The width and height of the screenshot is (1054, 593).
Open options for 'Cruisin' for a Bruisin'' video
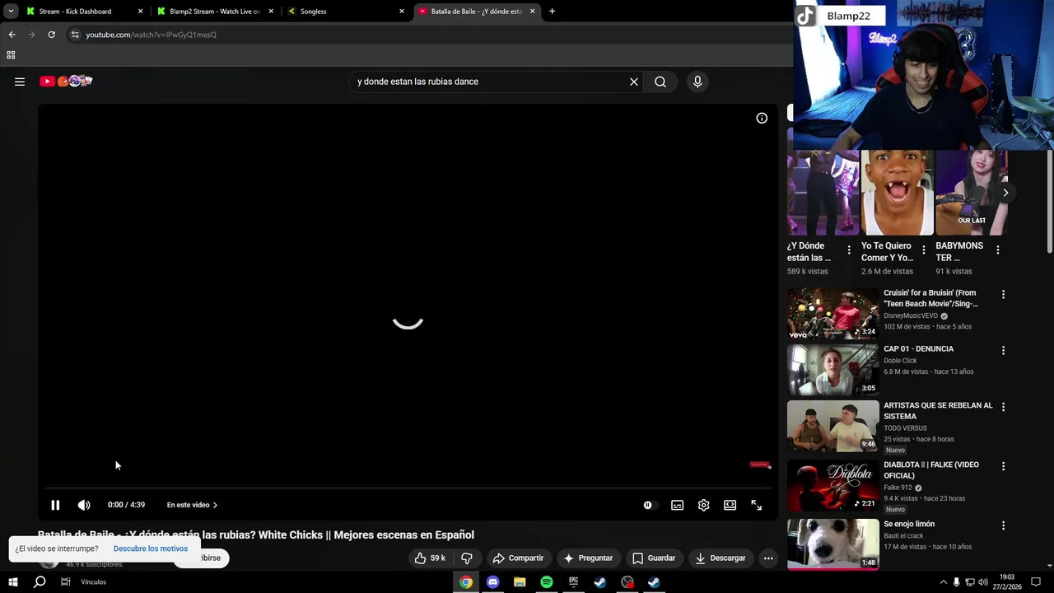click(1003, 294)
